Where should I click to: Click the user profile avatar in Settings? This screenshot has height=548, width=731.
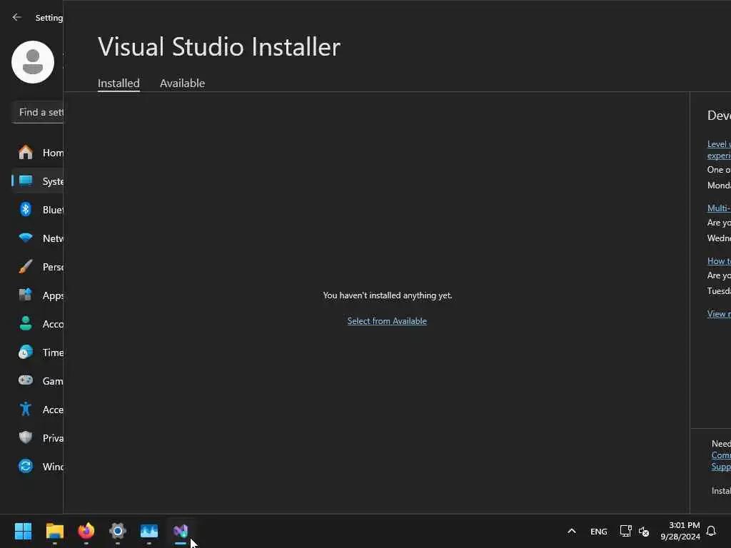[x=33, y=62]
